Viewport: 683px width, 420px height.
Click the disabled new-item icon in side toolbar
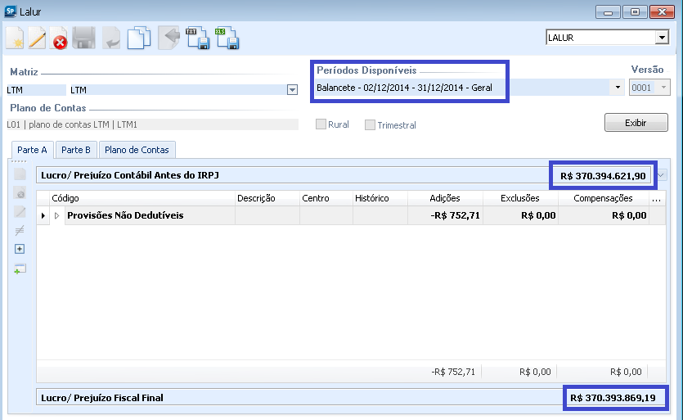click(20, 174)
